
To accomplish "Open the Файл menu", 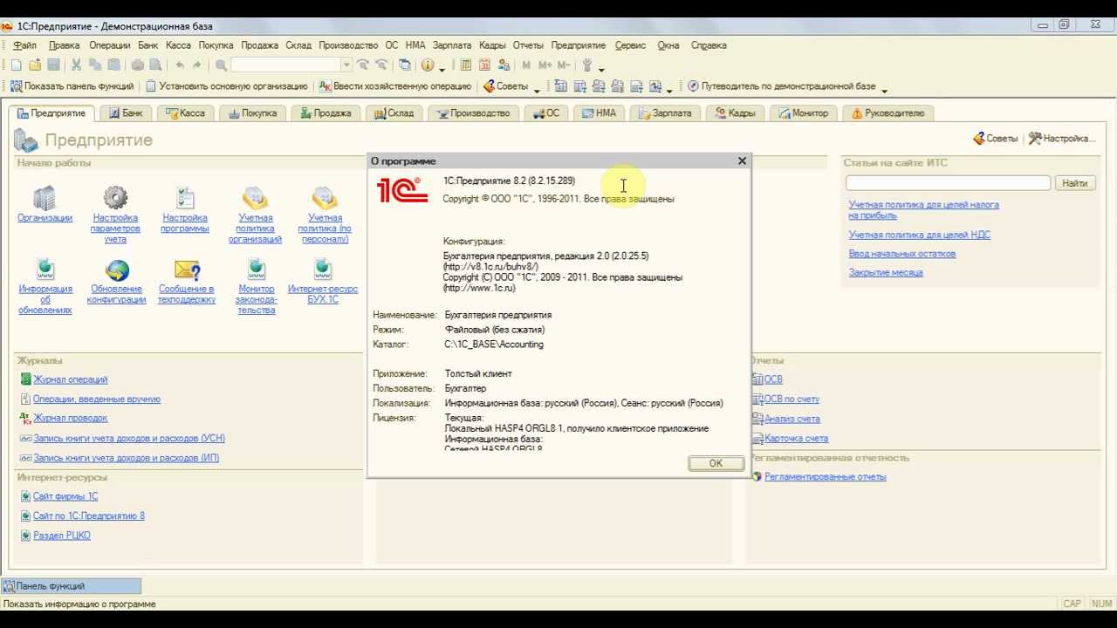I will click(x=24, y=45).
